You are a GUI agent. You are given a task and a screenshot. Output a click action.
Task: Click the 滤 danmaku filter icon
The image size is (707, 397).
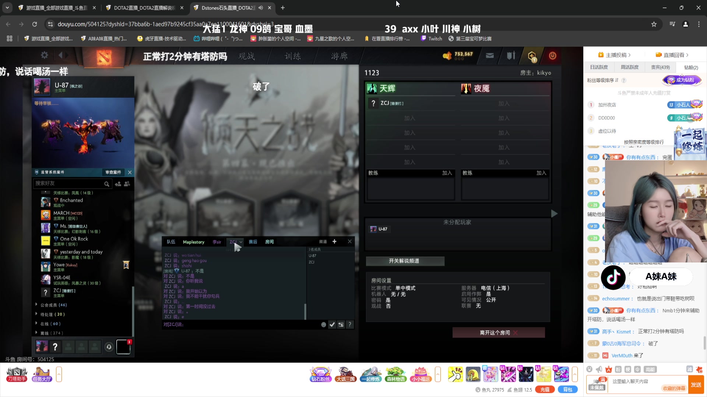tap(689, 369)
